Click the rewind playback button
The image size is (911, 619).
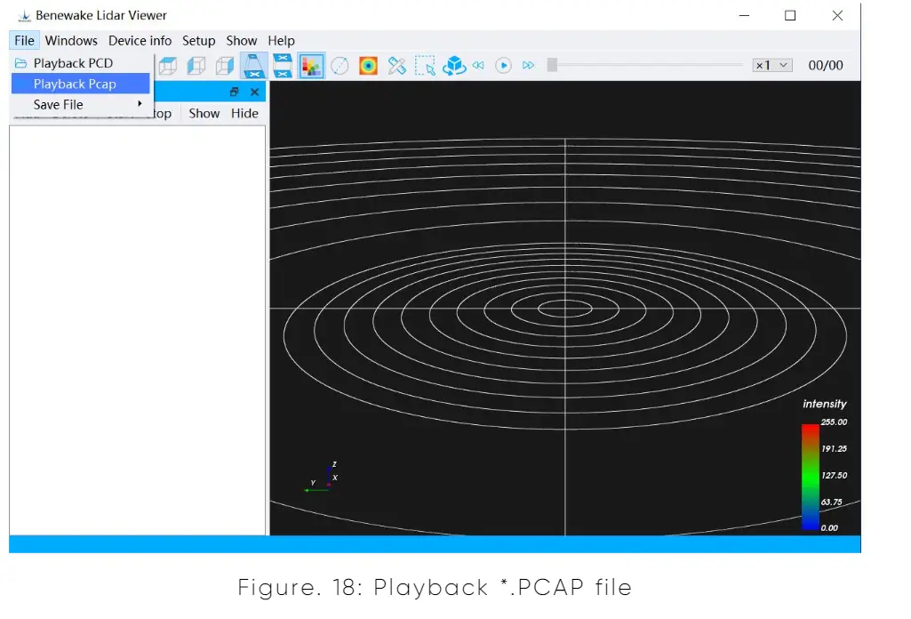478,65
